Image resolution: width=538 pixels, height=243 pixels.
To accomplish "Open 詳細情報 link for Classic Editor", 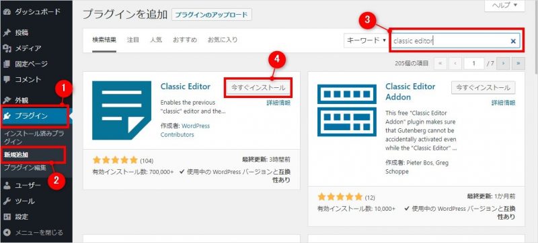I will coord(278,103).
